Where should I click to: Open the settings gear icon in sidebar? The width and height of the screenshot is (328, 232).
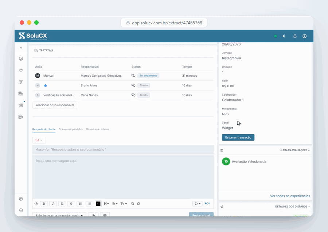pyautogui.click(x=21, y=199)
